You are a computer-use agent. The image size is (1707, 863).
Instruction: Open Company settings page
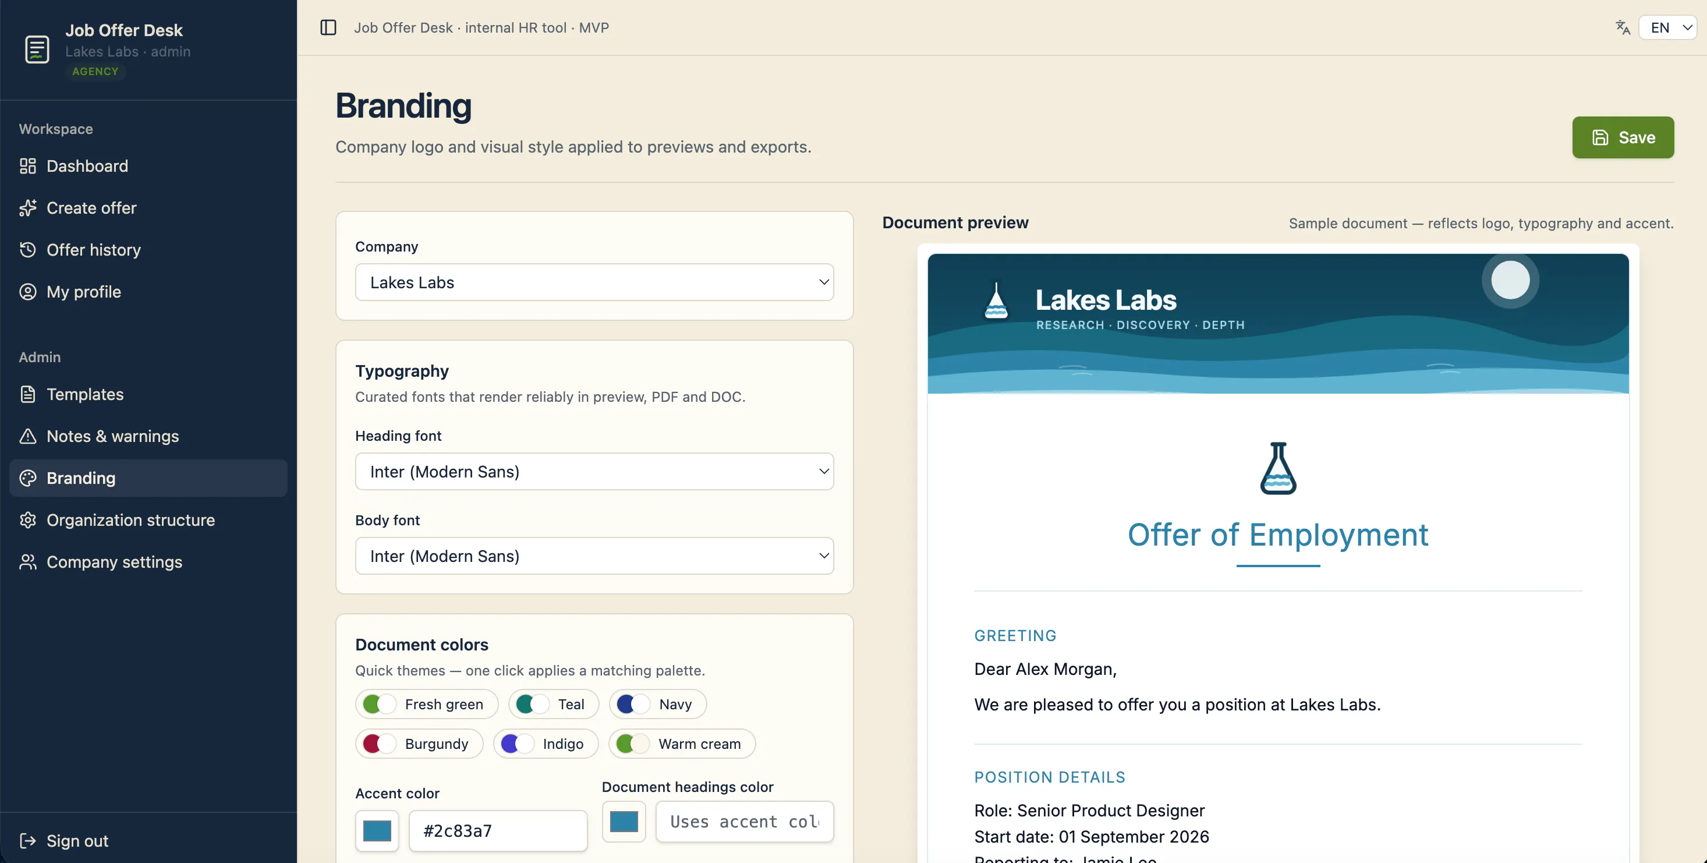(148, 562)
